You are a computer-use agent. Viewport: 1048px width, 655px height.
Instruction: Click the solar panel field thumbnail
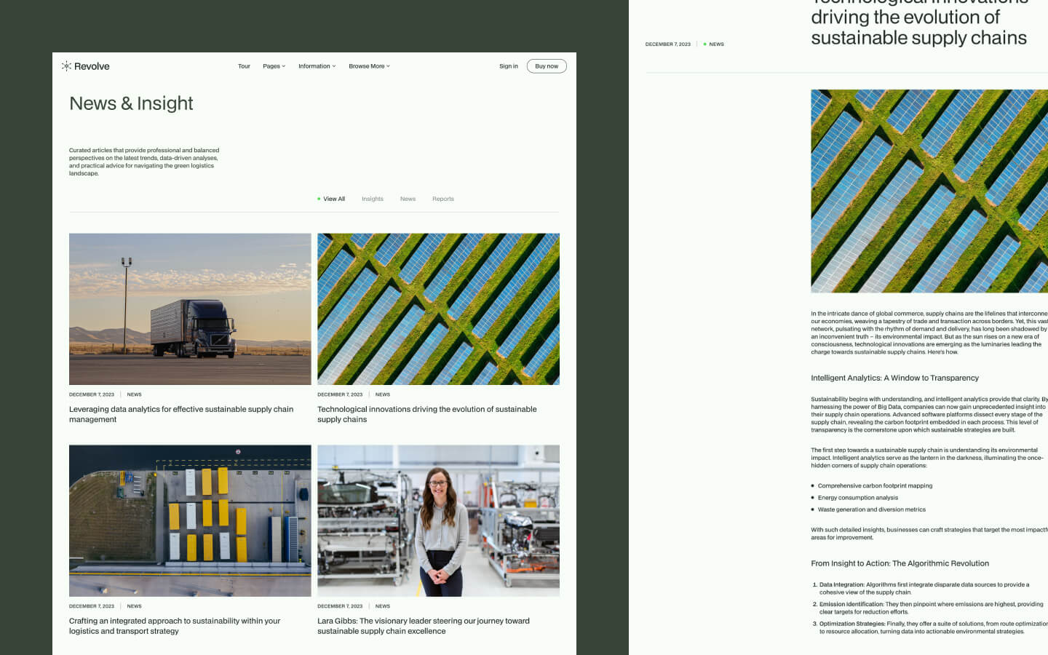pyautogui.click(x=438, y=309)
